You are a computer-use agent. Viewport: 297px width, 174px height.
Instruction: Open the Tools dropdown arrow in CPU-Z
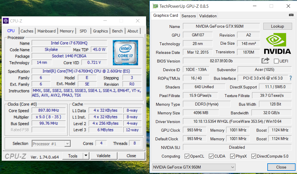pos(86,156)
